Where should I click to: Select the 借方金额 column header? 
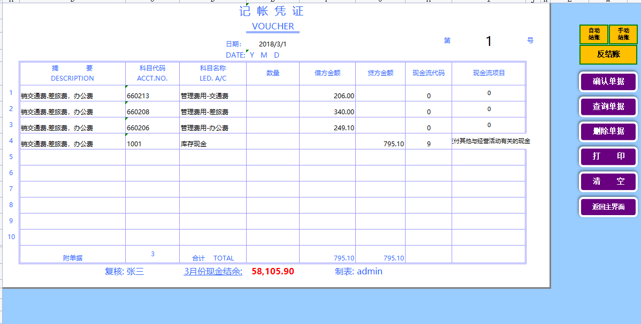(327, 74)
